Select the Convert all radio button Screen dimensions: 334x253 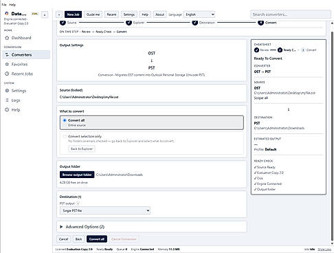(x=65, y=120)
